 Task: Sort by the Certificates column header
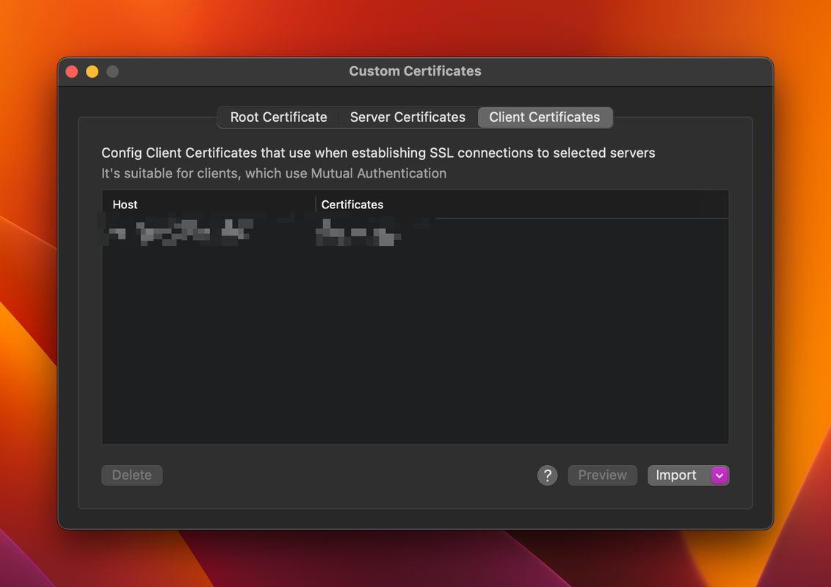point(522,205)
